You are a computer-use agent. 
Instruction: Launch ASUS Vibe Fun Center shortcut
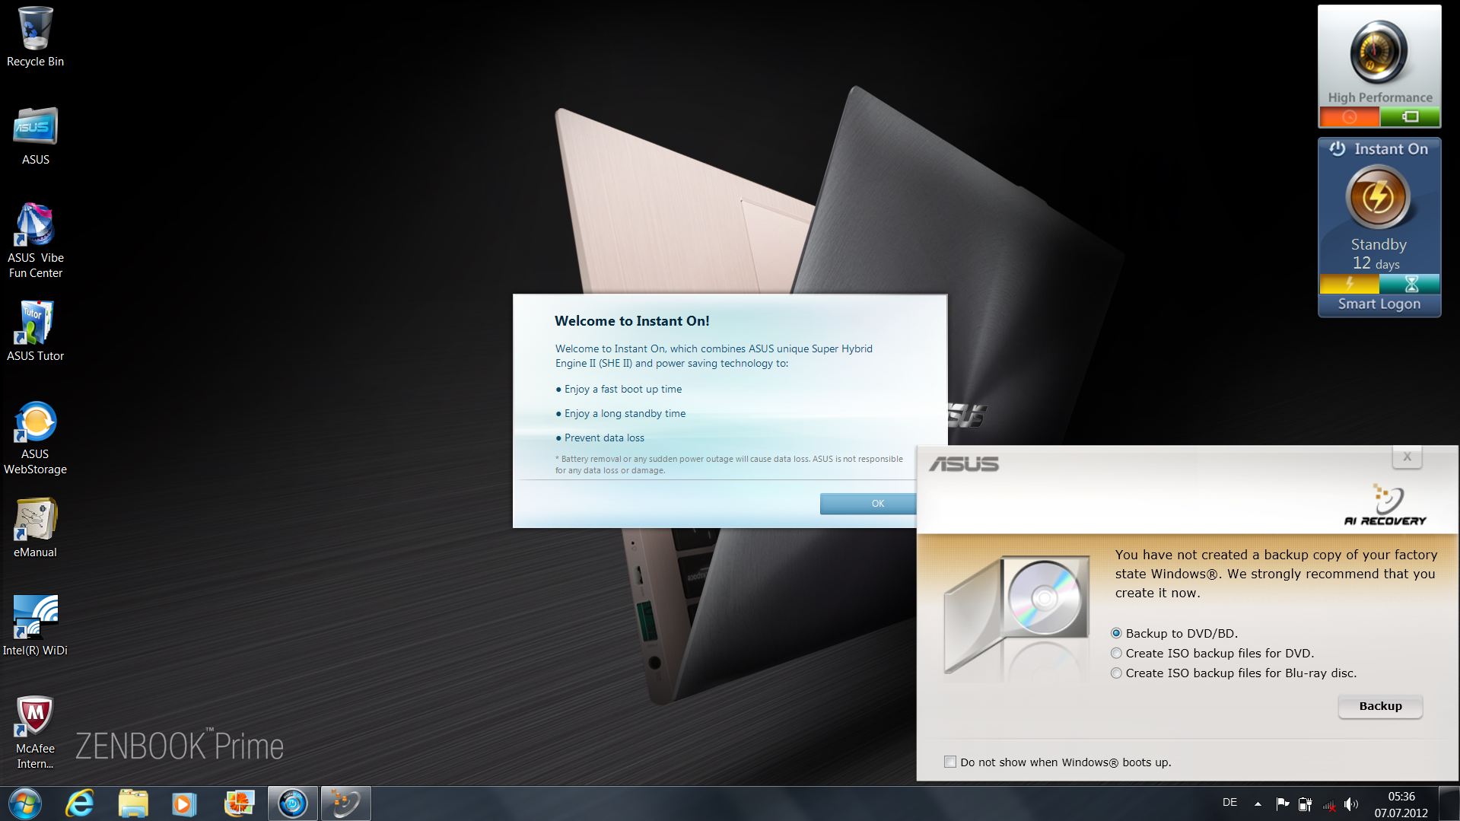point(35,241)
